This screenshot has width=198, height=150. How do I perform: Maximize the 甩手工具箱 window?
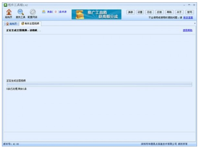(x=189, y=5)
